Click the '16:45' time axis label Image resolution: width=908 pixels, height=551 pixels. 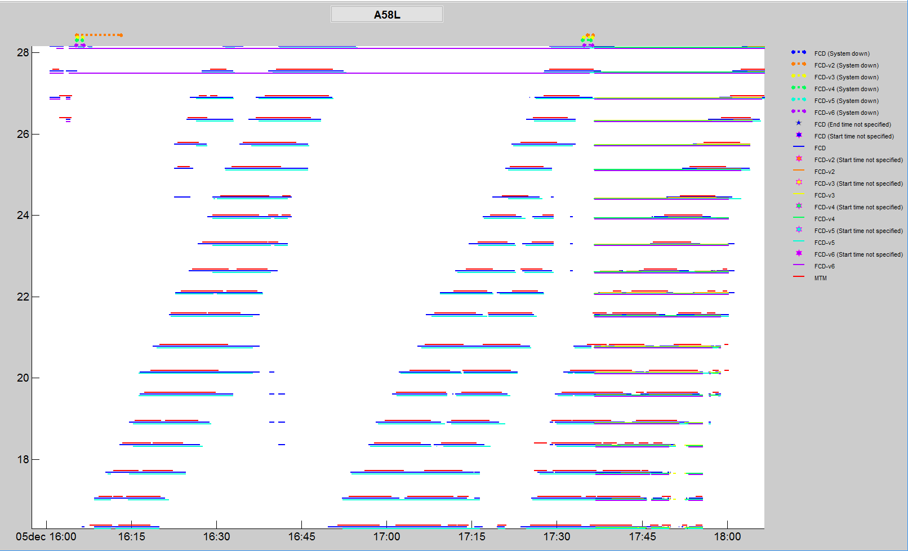pos(301,536)
